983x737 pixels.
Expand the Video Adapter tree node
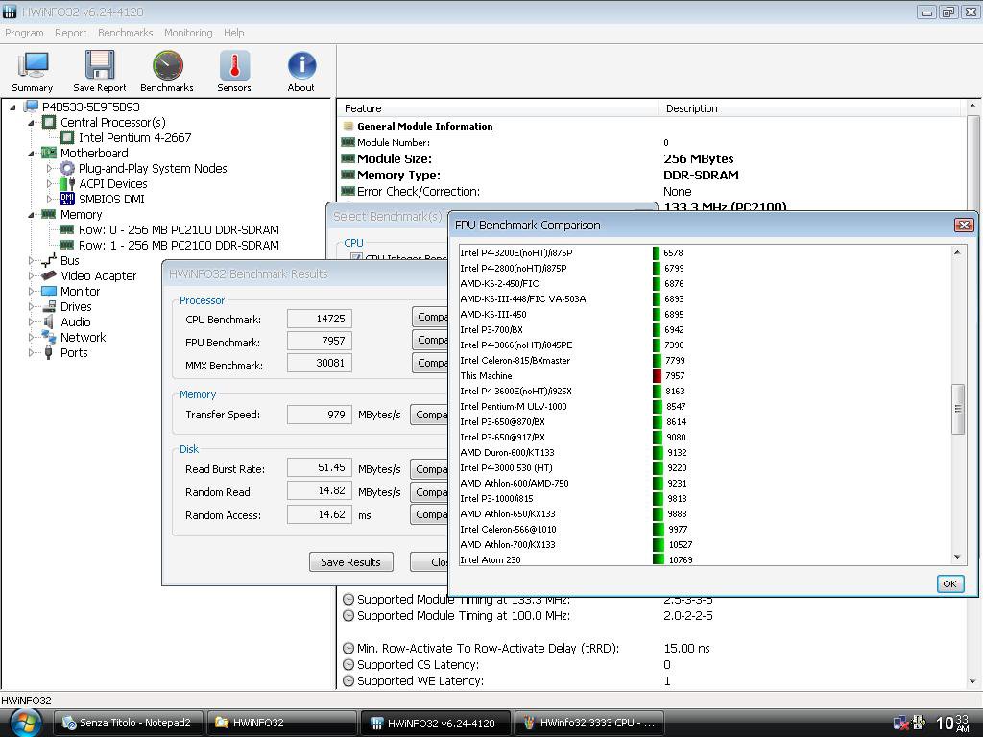pyautogui.click(x=31, y=275)
